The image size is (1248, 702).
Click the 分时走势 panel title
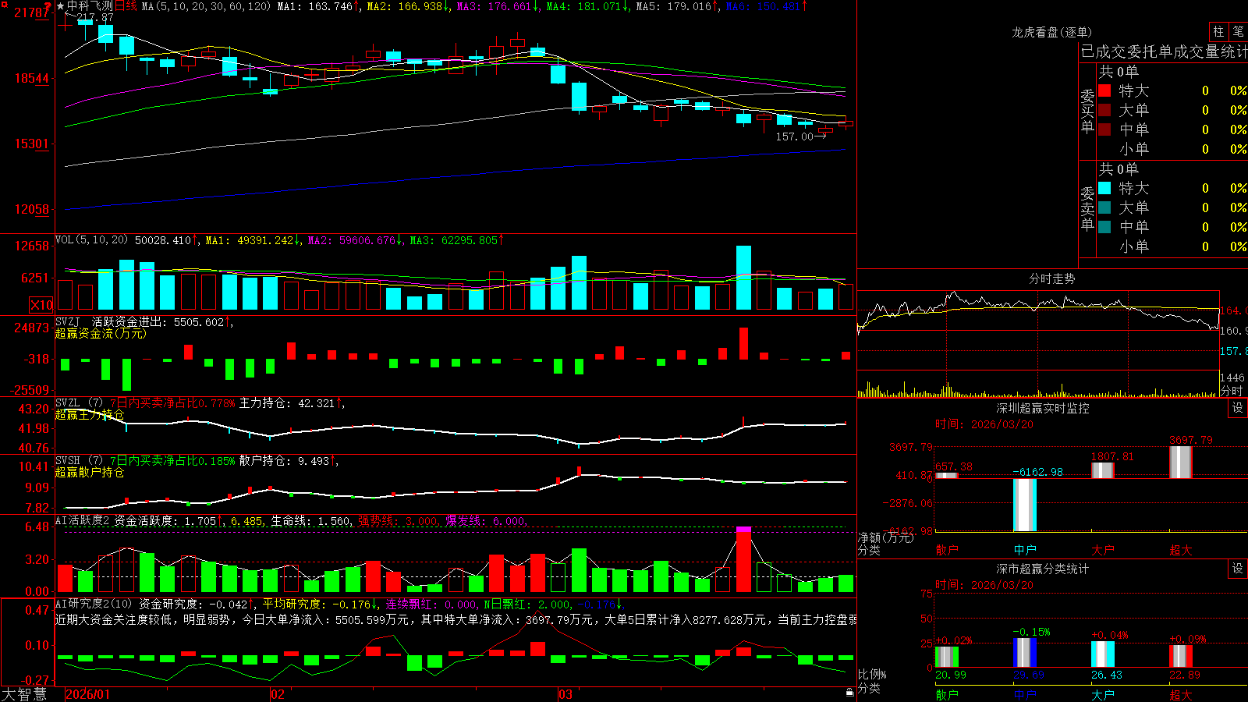[x=1051, y=278]
